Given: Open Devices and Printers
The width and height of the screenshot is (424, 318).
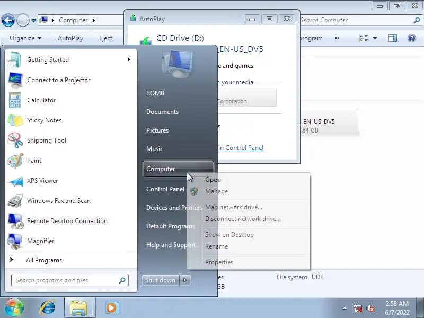Looking at the screenshot, I should [x=174, y=208].
